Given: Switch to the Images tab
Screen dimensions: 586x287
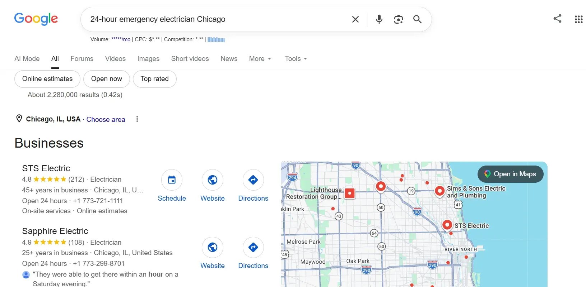Looking at the screenshot, I should (x=148, y=59).
